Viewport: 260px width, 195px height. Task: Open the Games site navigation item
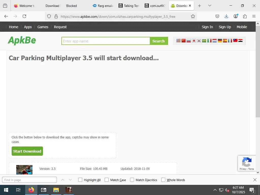click(x=43, y=27)
